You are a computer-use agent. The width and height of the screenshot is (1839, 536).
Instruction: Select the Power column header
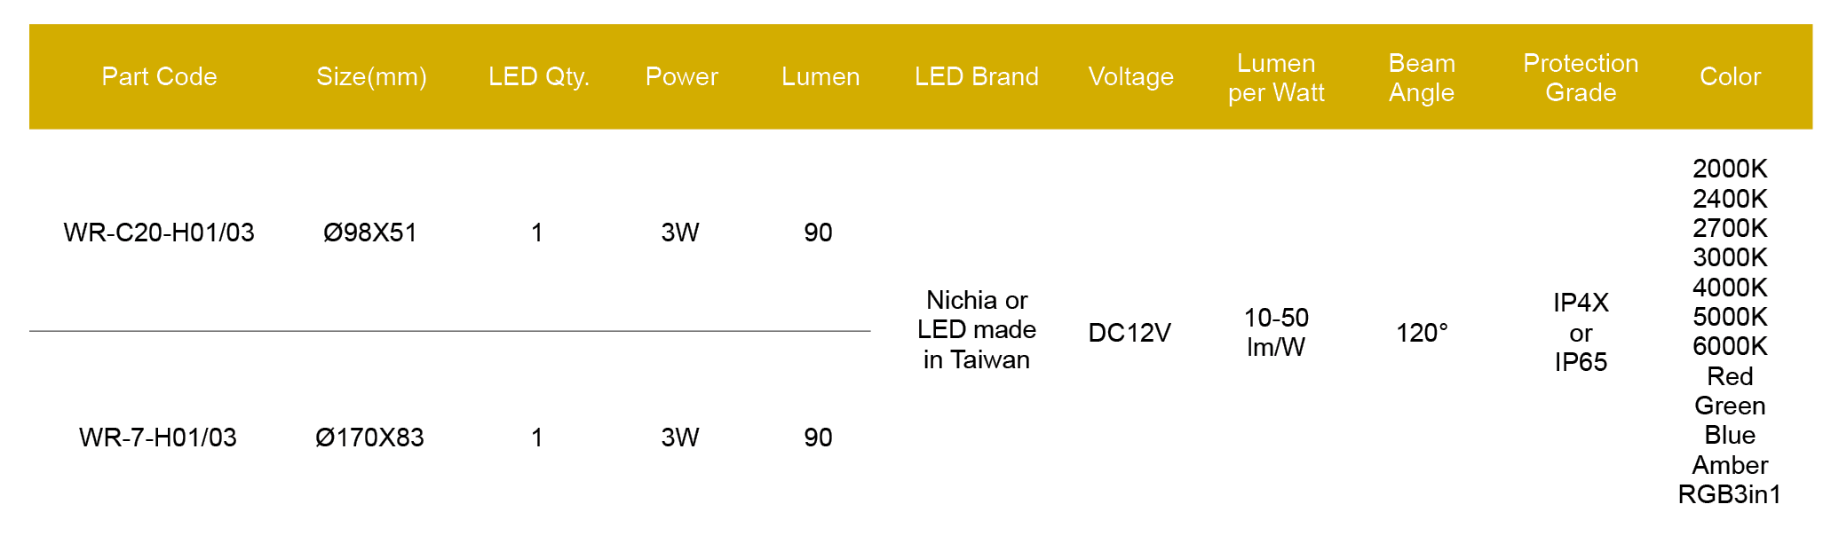coord(681,77)
